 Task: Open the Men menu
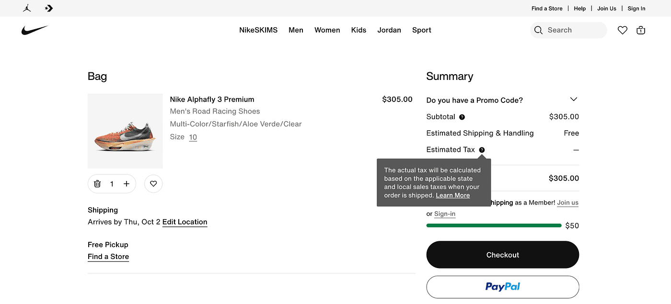point(296,30)
